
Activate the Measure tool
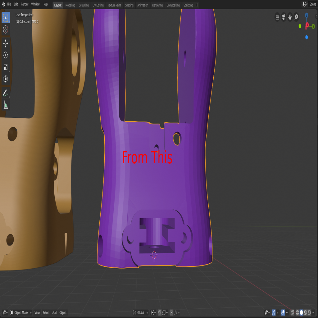click(5, 105)
